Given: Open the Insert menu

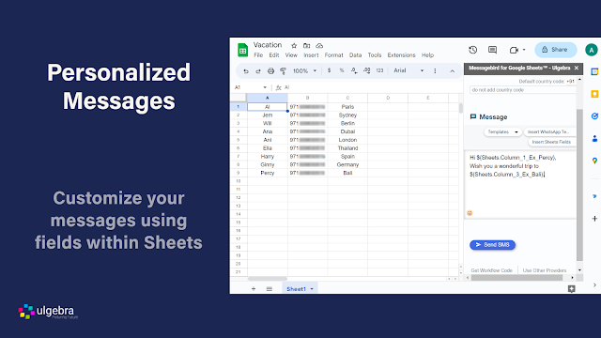Looking at the screenshot, I should (x=311, y=55).
